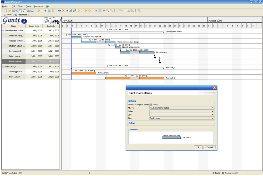Collapse the Development phase tree node
Screen dimensions: 263x176
(x=3, y=30)
